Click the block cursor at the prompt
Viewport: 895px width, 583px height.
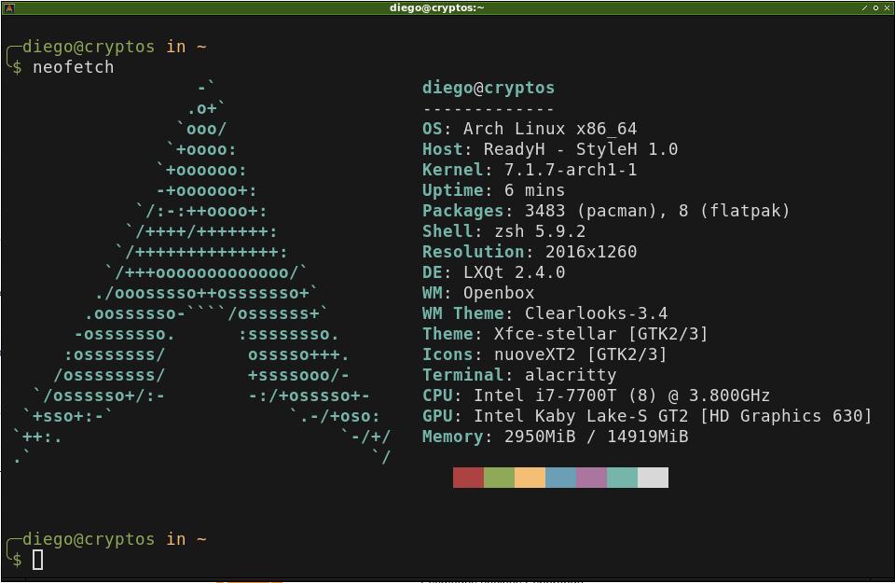click(x=37, y=560)
